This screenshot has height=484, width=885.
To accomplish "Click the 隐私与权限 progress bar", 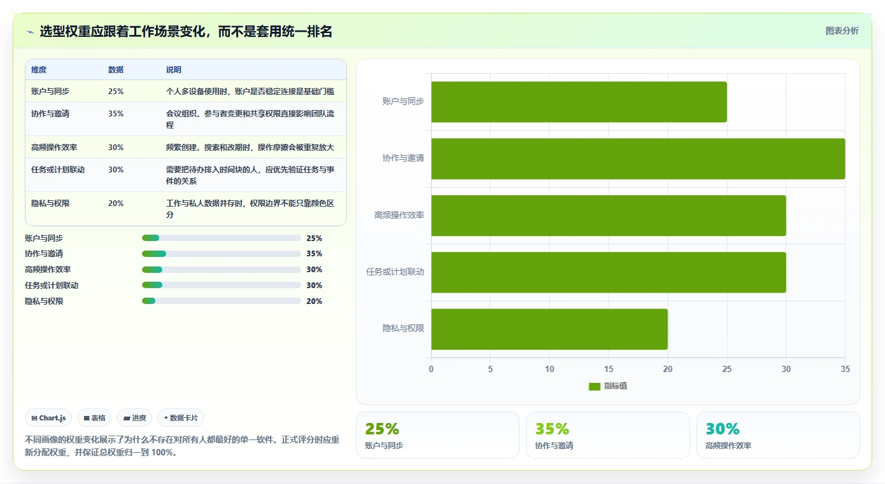I will tap(222, 301).
